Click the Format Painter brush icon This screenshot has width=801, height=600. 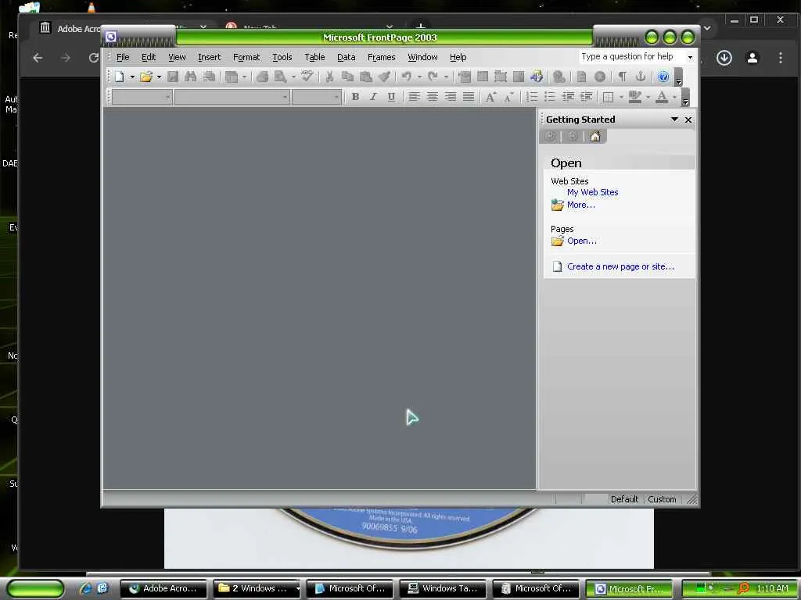pos(384,77)
